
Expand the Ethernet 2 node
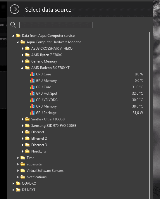(23, 139)
